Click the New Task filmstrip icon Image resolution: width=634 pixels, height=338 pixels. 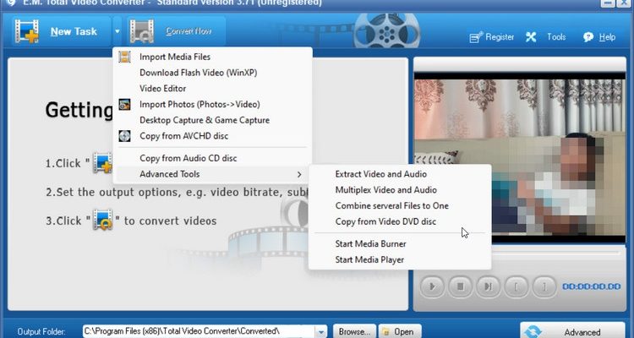click(x=27, y=31)
